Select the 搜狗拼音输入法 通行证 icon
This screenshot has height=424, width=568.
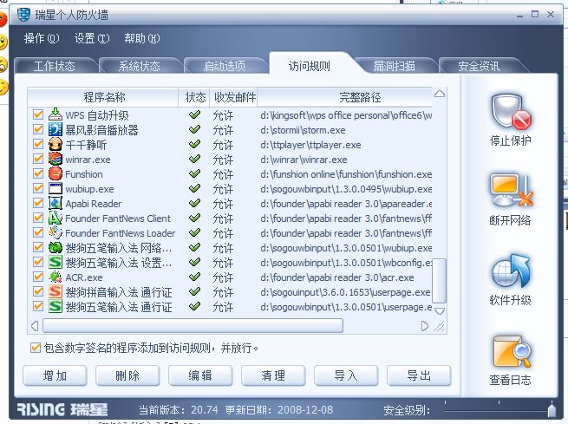(x=55, y=291)
